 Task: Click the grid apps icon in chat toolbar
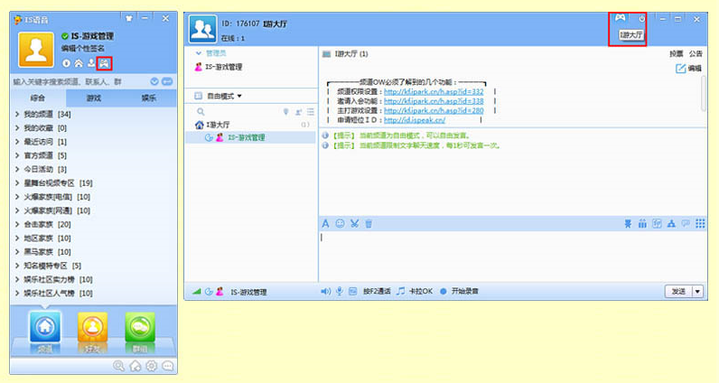point(700,223)
